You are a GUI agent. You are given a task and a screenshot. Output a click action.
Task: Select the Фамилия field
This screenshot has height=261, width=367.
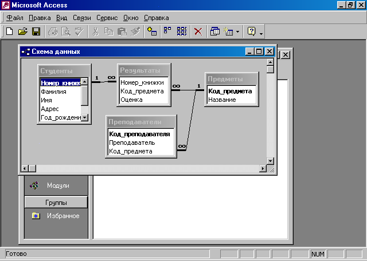coord(61,92)
